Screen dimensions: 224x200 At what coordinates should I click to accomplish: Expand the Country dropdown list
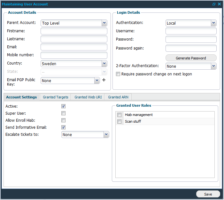pyautogui.click(x=104, y=64)
